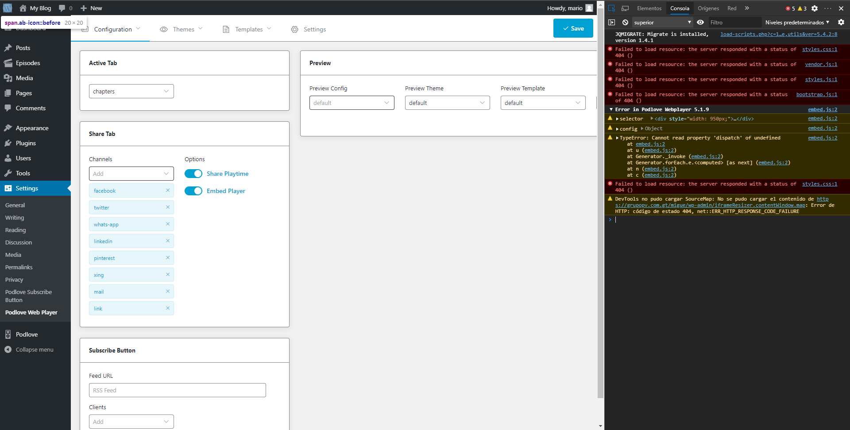
Task: Open the Preview Config dropdown
Action: click(352, 103)
